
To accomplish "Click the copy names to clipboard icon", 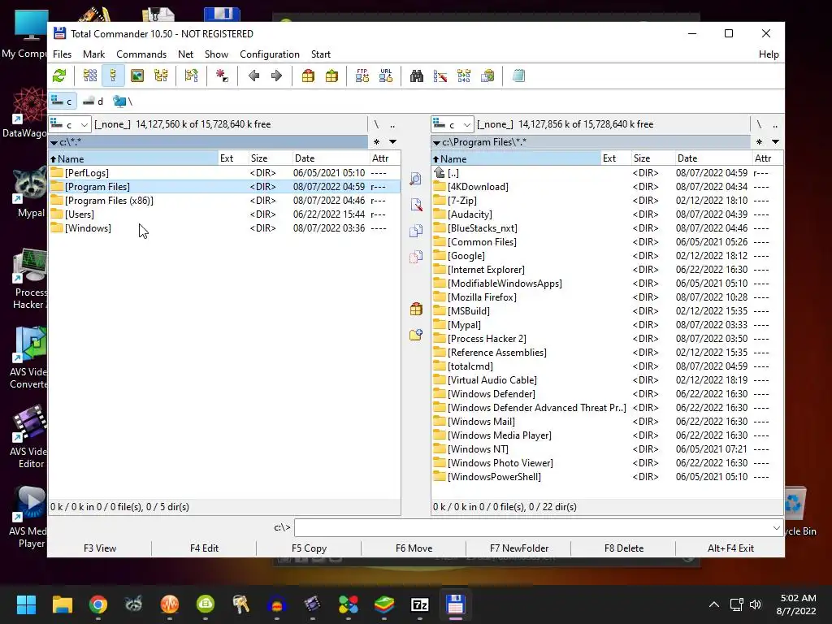I will point(487,76).
